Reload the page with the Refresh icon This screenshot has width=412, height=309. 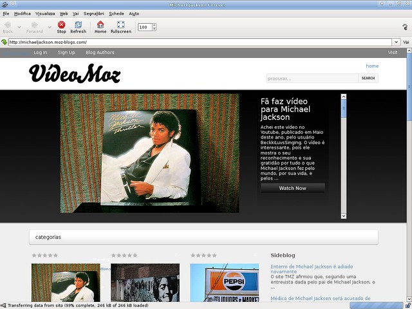point(79,24)
